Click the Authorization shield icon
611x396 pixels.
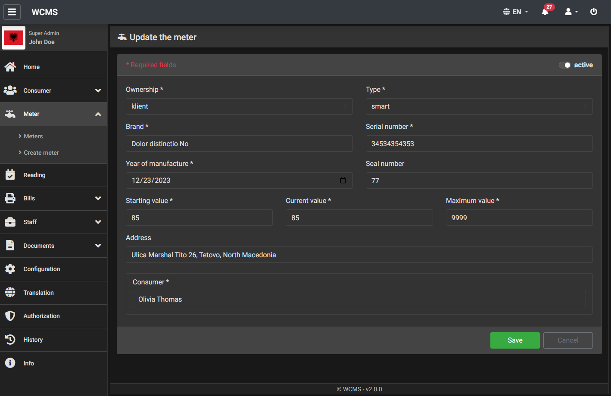pyautogui.click(x=10, y=316)
